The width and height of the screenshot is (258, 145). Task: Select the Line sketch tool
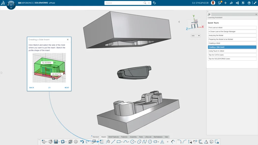click(x=113, y=141)
